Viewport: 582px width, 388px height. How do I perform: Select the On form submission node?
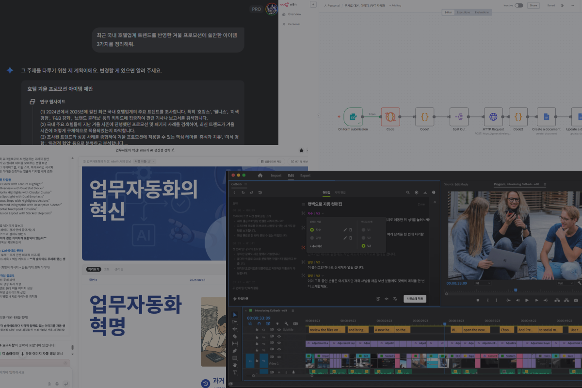click(353, 117)
